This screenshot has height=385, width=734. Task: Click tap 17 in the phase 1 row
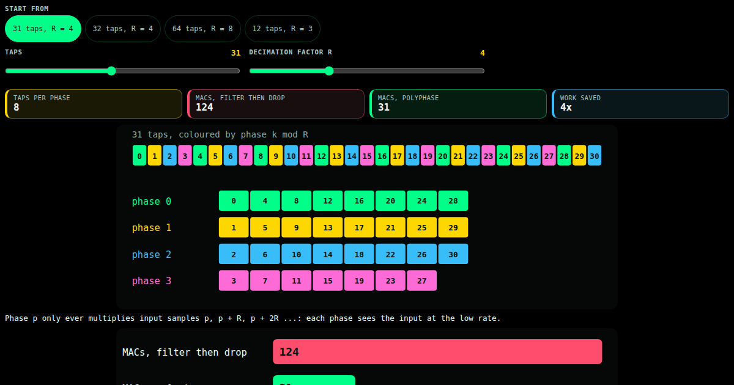click(x=359, y=227)
